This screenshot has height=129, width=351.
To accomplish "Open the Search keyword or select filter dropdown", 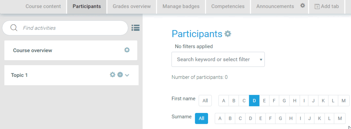I will point(218,59).
